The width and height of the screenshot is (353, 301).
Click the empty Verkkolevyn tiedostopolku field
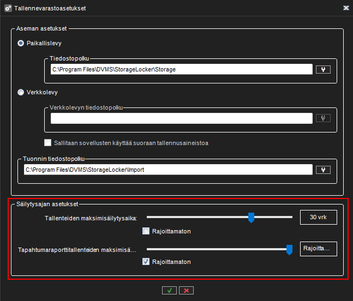[x=181, y=118]
